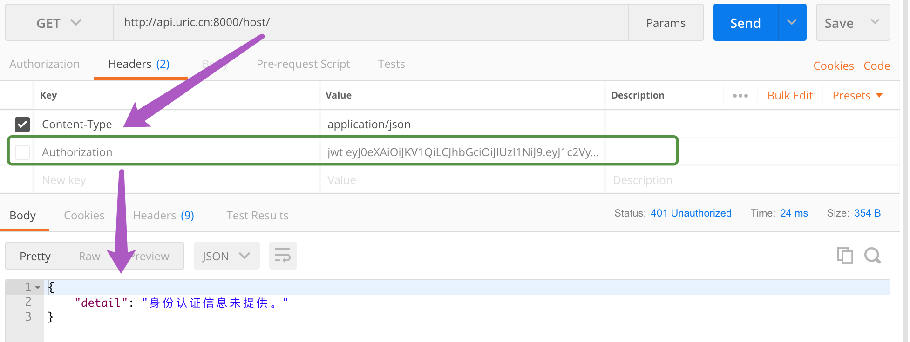Copy response body with the copy icon

(x=845, y=255)
